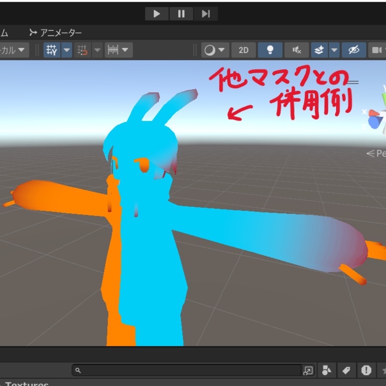Open the ローカル handle rotation dropdown
The image size is (386, 386).
(14, 50)
